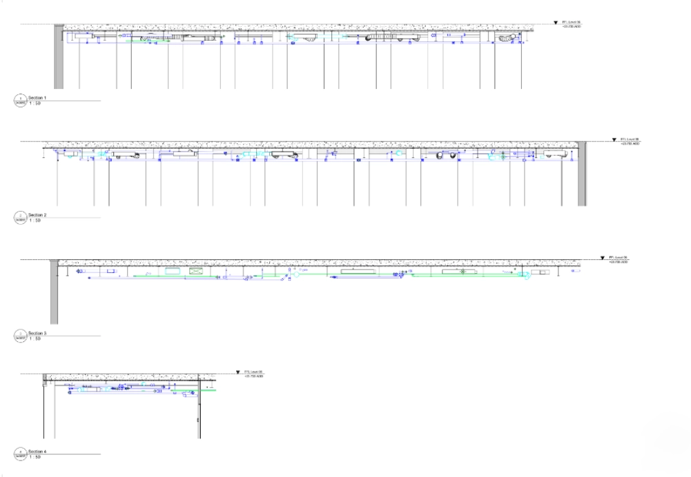The image size is (691, 477).
Task: Select the FFL Level 06 label in Section 4
Action: point(253,372)
